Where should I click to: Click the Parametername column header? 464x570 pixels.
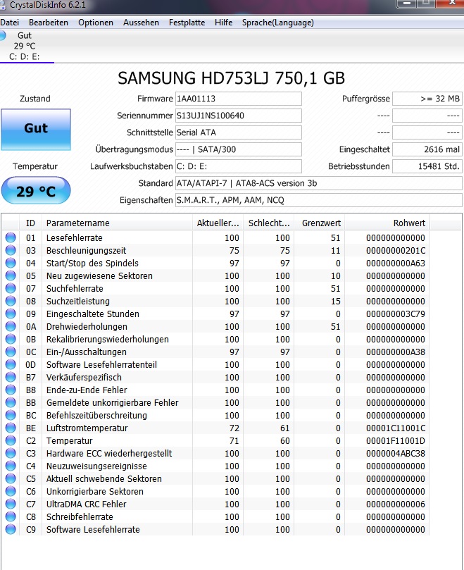coord(117,223)
